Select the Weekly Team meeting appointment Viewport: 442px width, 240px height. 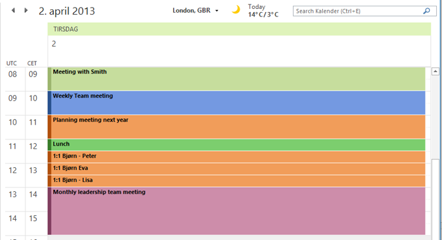[x=237, y=103]
